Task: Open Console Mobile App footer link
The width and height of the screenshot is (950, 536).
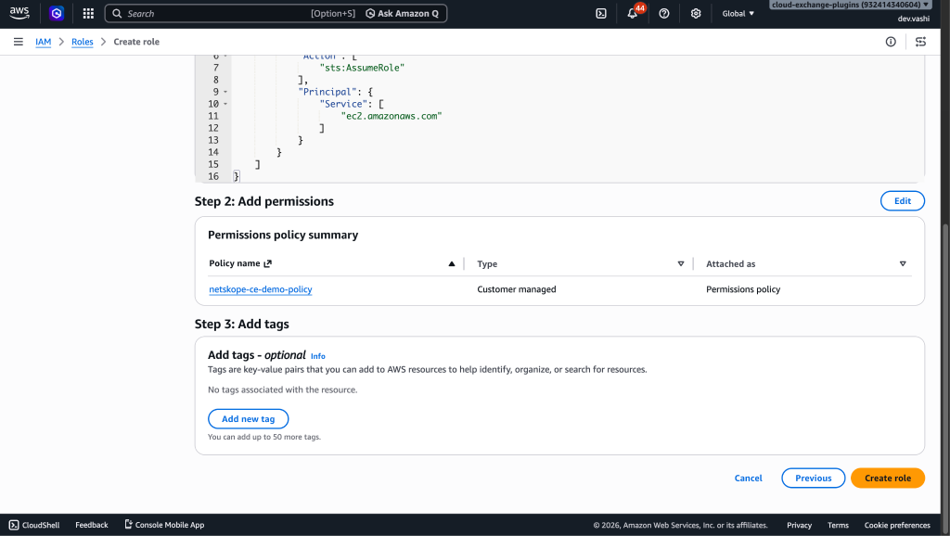Action: (164, 525)
